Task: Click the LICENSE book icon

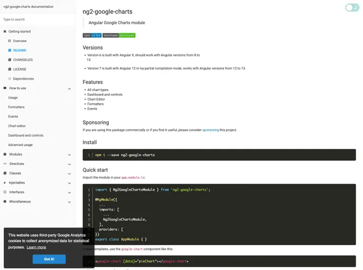Action: (x=9, y=69)
